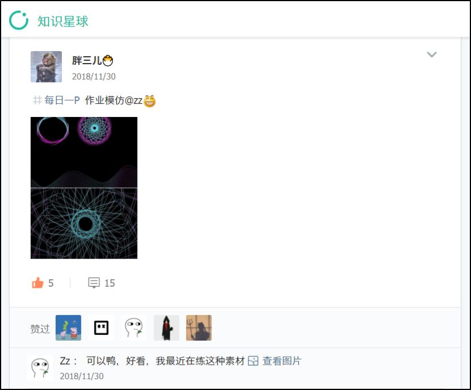Click the 查看图片 link in the comment
Image resolution: width=471 pixels, height=390 pixels.
[x=282, y=361]
